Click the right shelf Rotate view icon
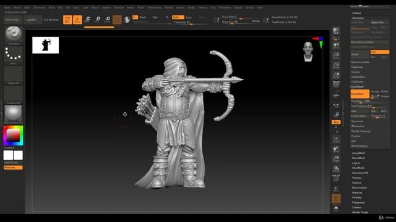This screenshot has height=222, width=396. [x=336, y=168]
